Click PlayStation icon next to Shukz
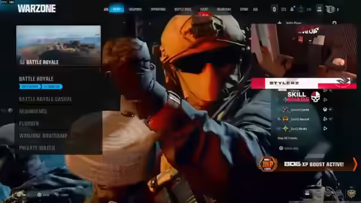361x203 pixels. [325, 129]
